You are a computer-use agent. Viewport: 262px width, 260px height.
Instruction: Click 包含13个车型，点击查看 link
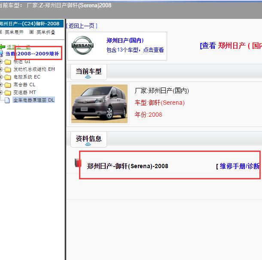135,50
